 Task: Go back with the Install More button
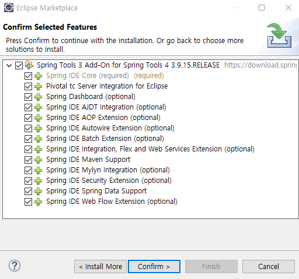tap(100, 267)
